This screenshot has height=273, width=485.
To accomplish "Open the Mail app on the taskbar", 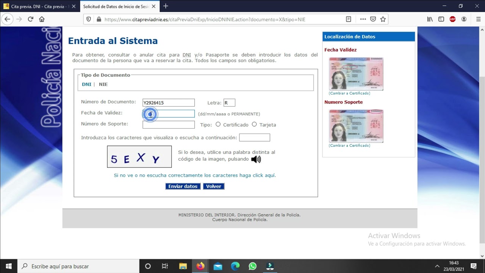I will (218, 266).
